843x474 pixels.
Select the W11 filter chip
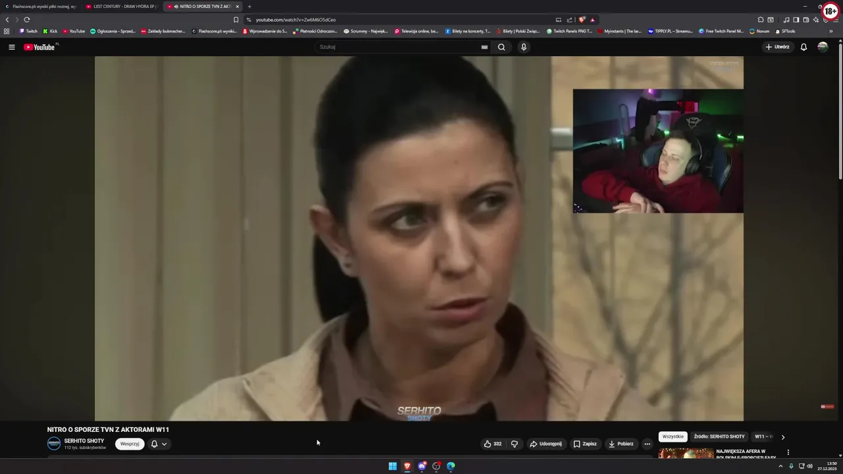point(764,436)
